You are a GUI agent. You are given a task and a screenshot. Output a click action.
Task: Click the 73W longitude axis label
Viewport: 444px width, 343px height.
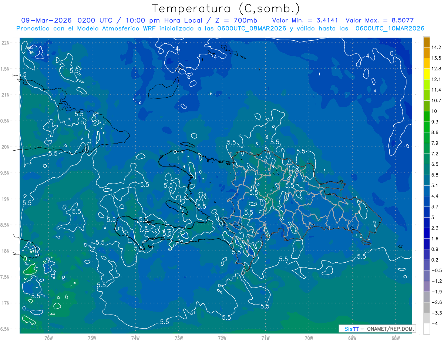click(178, 338)
